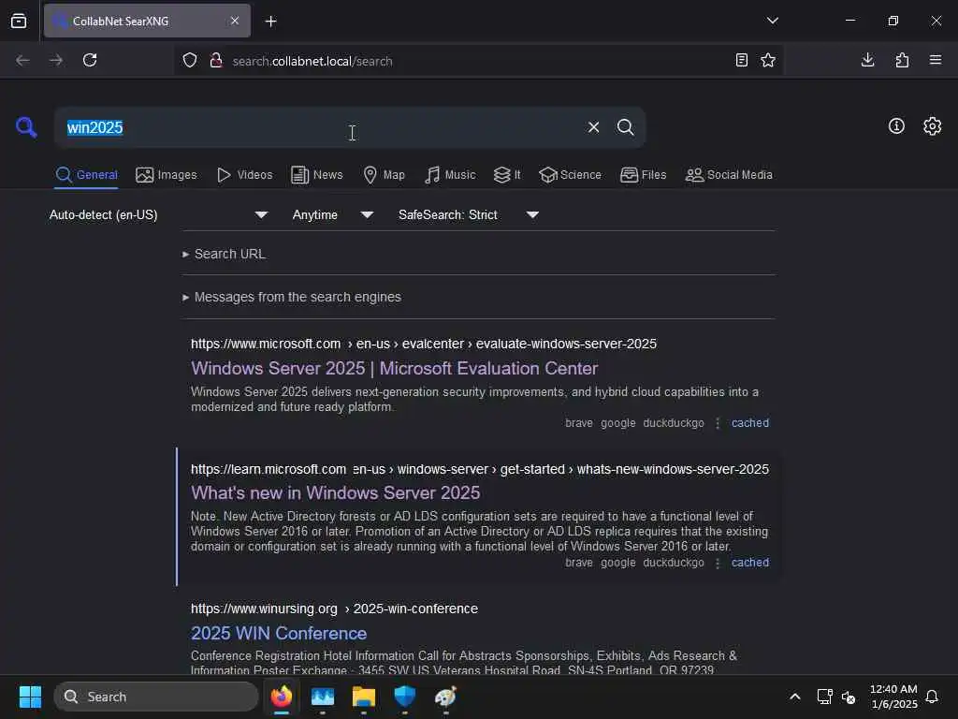Bookmark this page with star
The image size is (958, 719).
click(768, 60)
